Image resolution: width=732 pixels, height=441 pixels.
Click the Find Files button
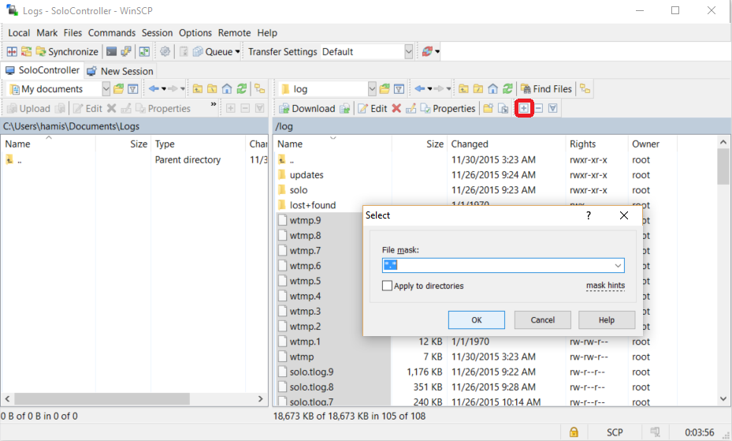pyautogui.click(x=546, y=89)
